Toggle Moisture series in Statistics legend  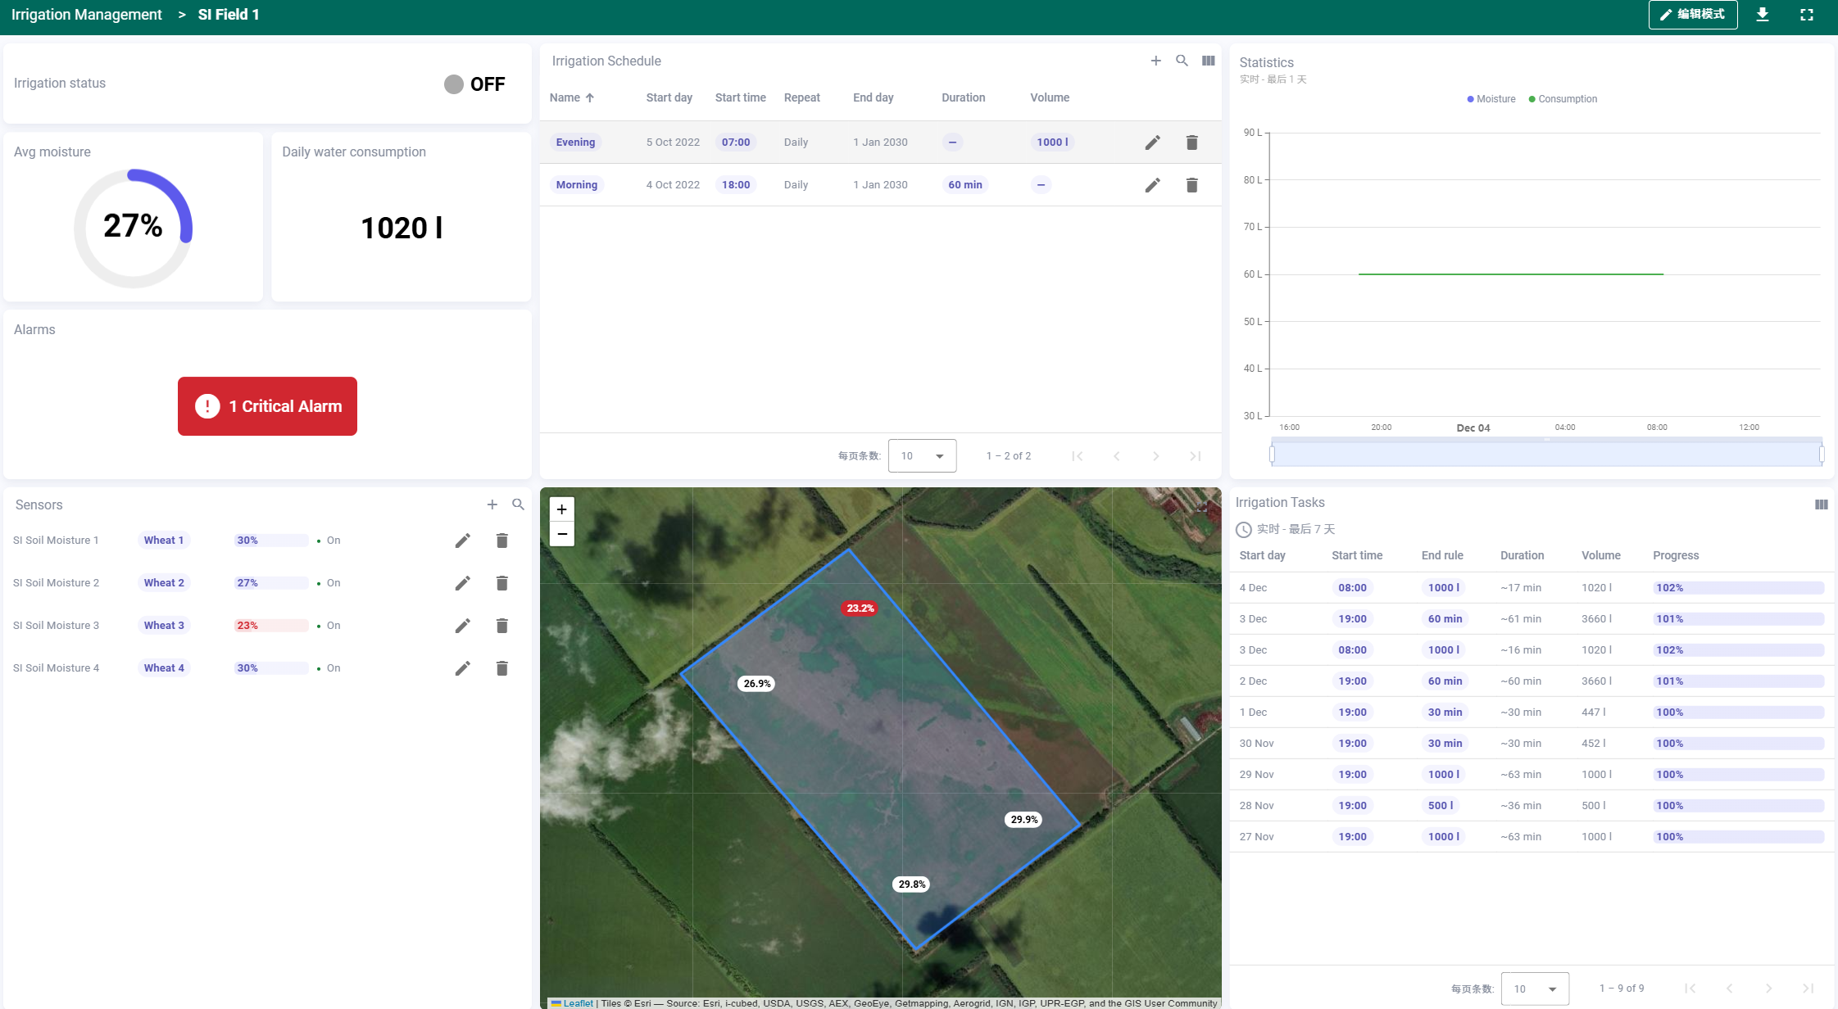click(x=1491, y=99)
